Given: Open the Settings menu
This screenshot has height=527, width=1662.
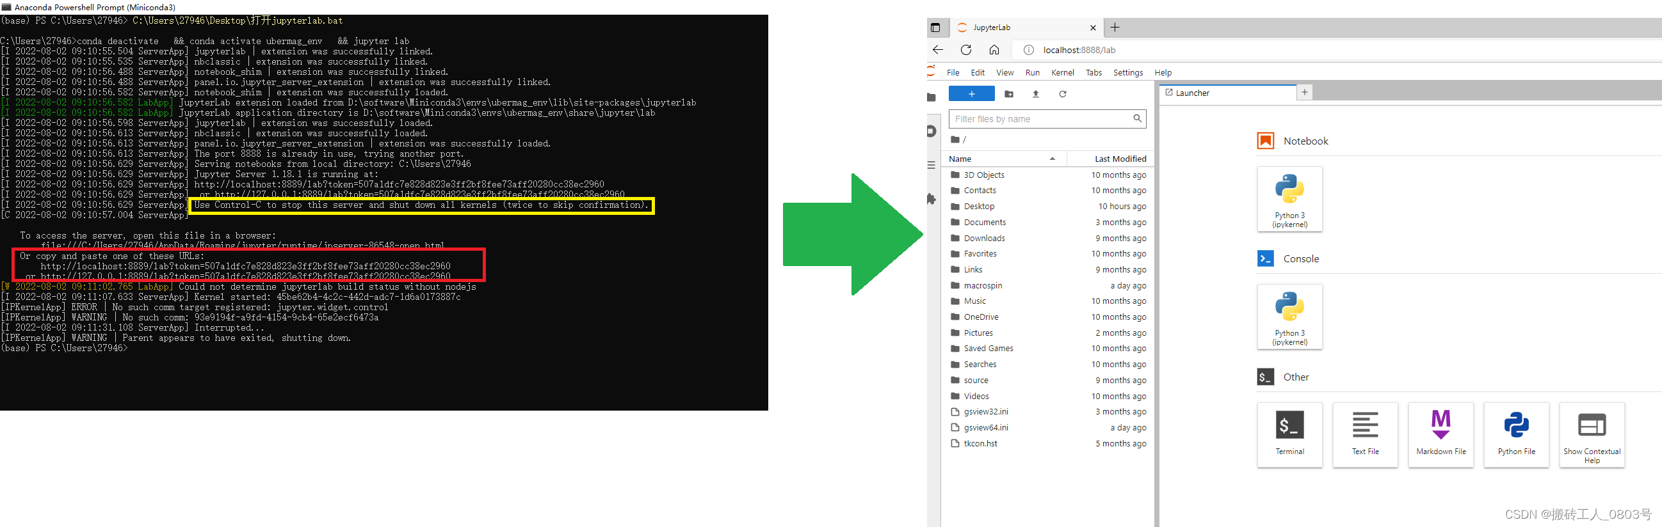Looking at the screenshot, I should [1128, 73].
